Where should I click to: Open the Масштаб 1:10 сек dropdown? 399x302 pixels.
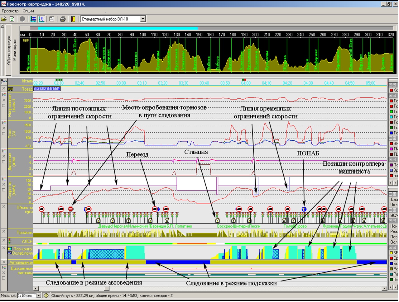point(39,295)
